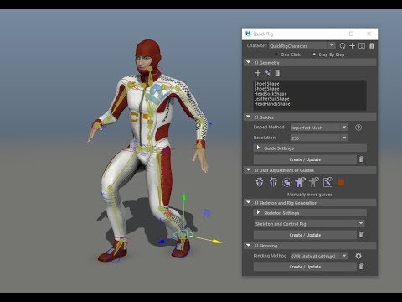Clear meshes with the Geometry trash icon
This screenshot has height=302, width=402.
(277, 73)
